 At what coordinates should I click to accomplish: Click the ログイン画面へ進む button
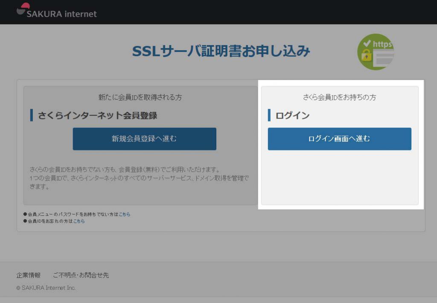(x=339, y=139)
